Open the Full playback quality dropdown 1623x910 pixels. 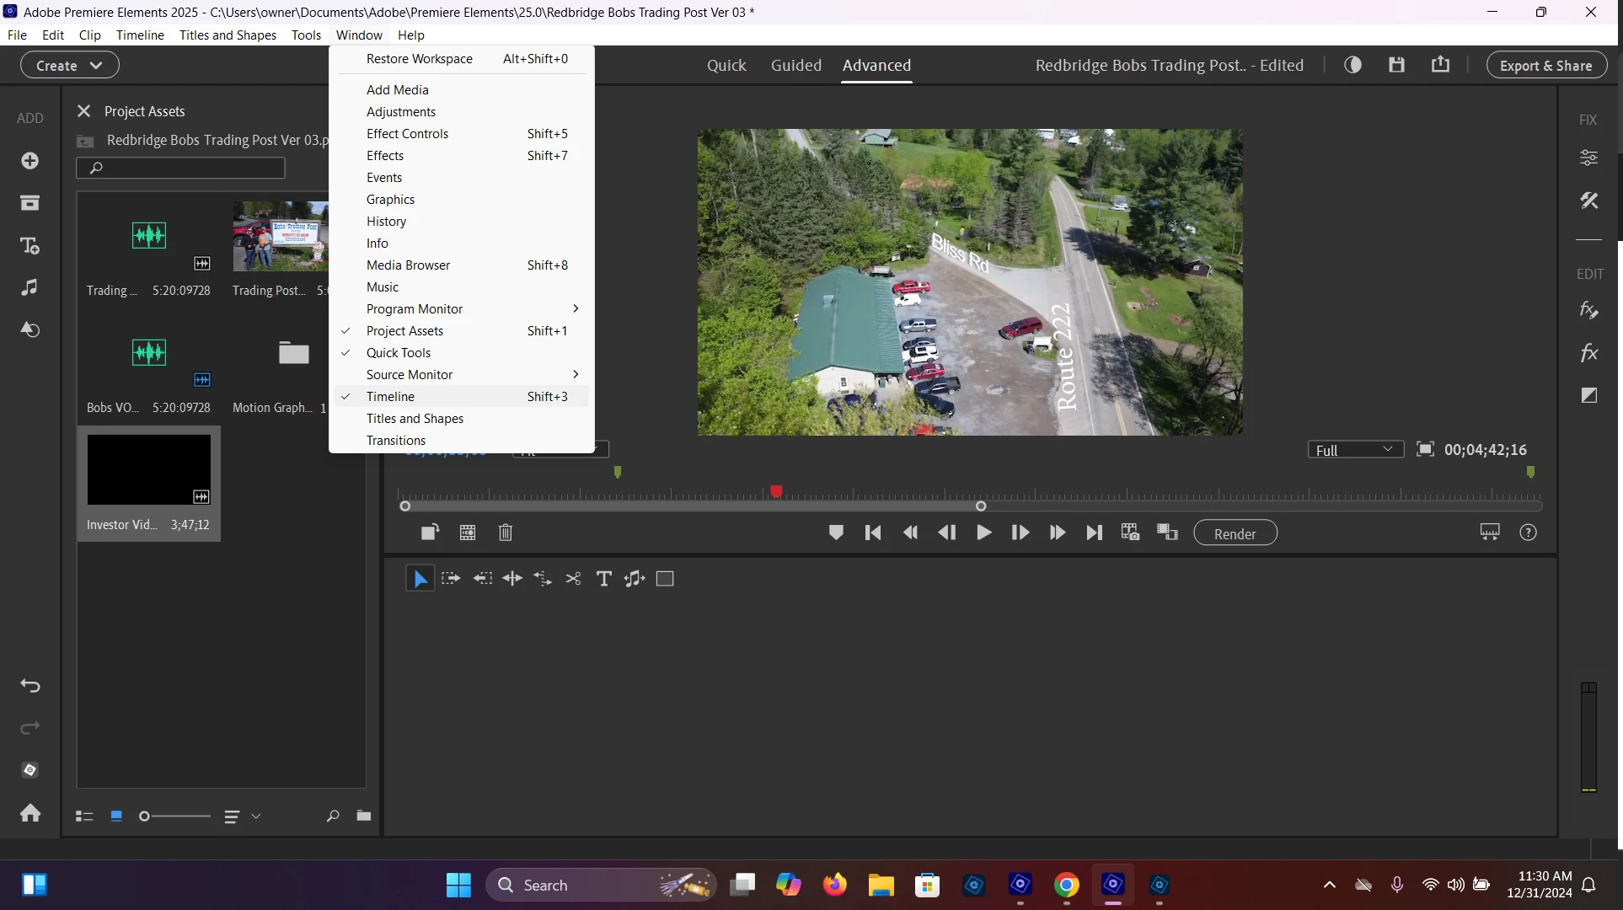1355,450
